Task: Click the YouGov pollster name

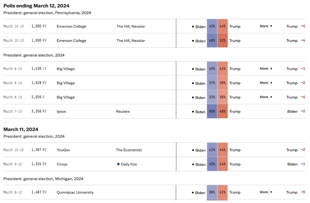Action: tap(63, 150)
